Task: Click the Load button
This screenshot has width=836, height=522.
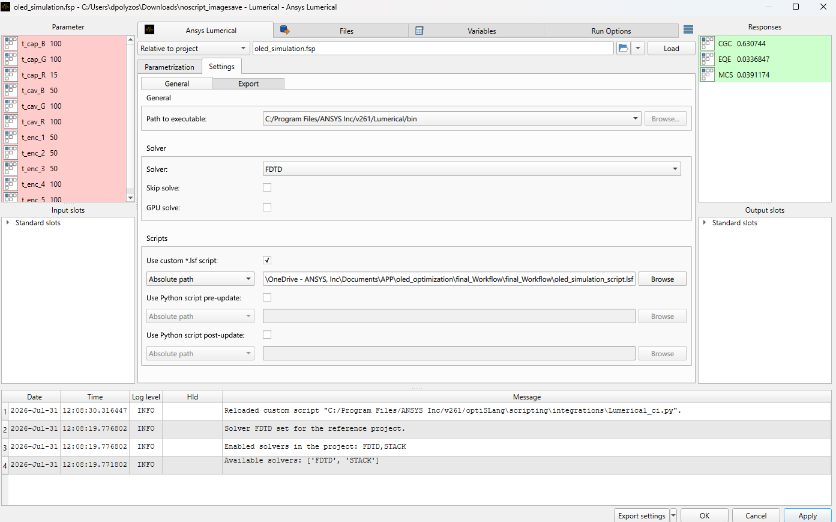Action: click(x=672, y=48)
